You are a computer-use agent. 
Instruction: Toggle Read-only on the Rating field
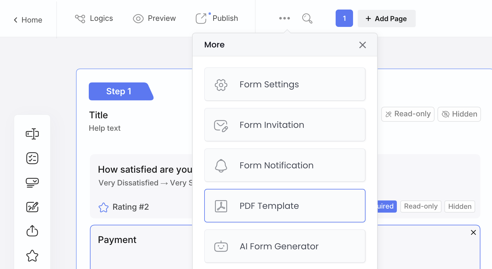(421, 207)
